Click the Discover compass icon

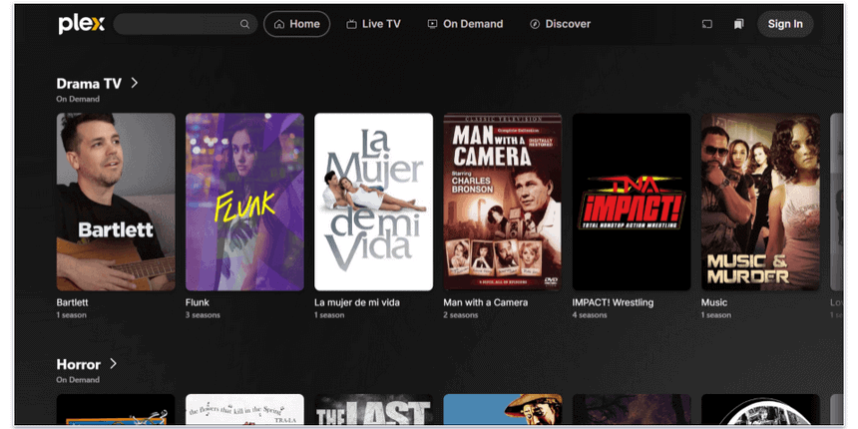535,24
